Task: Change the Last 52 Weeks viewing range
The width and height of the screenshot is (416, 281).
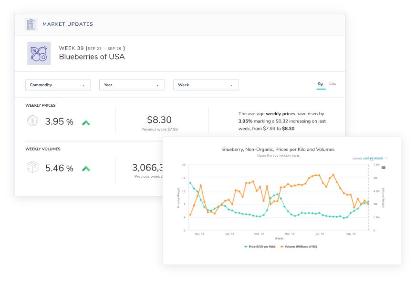Action: [x=374, y=158]
